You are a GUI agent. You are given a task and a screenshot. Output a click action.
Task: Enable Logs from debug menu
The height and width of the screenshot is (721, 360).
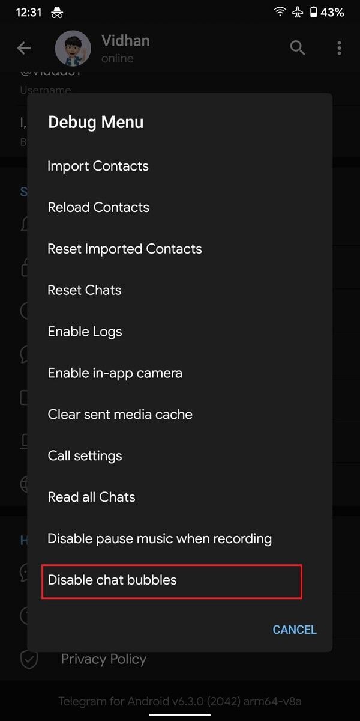tap(85, 332)
